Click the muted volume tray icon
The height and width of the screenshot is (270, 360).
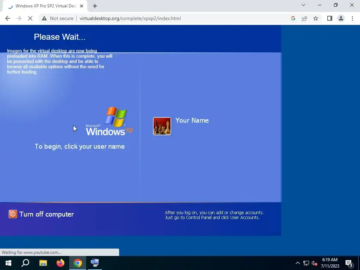coord(314,263)
